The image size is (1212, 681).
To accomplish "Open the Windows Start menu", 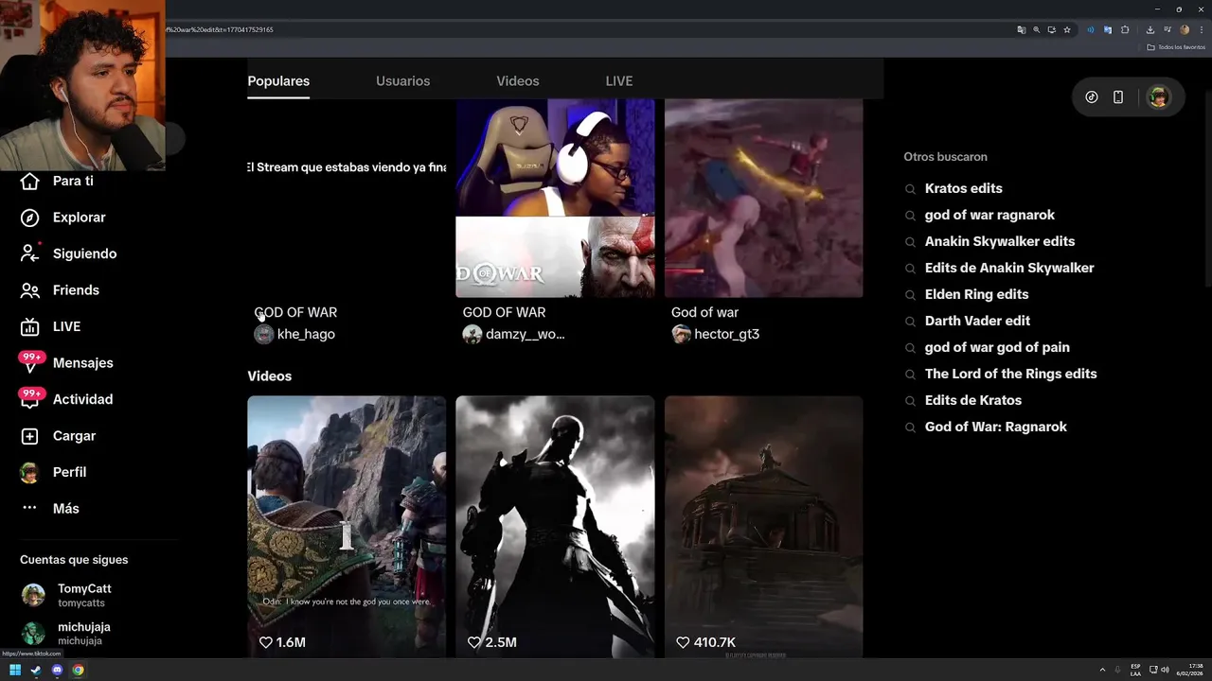I will [15, 671].
